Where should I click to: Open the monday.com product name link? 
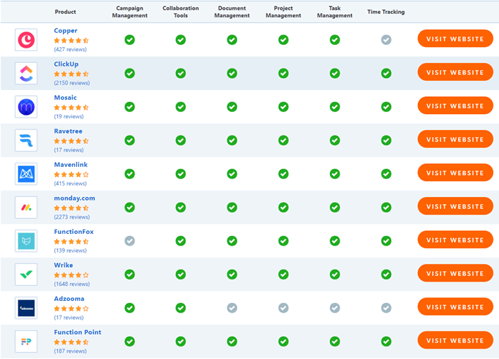click(x=74, y=198)
